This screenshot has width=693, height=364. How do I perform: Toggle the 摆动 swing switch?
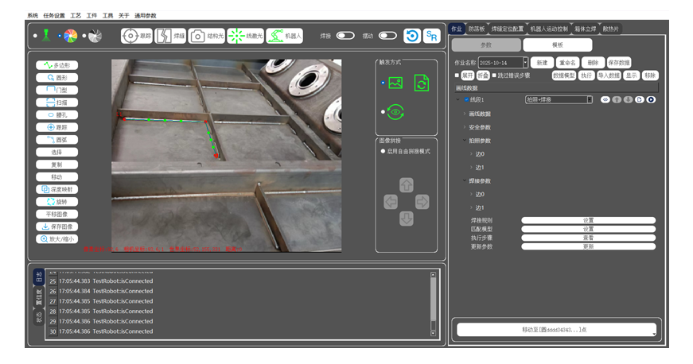tap(387, 36)
